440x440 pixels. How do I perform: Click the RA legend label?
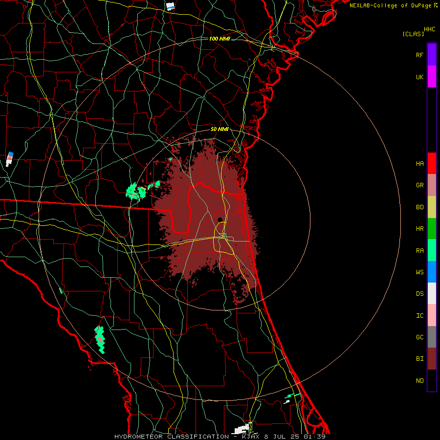click(419, 251)
